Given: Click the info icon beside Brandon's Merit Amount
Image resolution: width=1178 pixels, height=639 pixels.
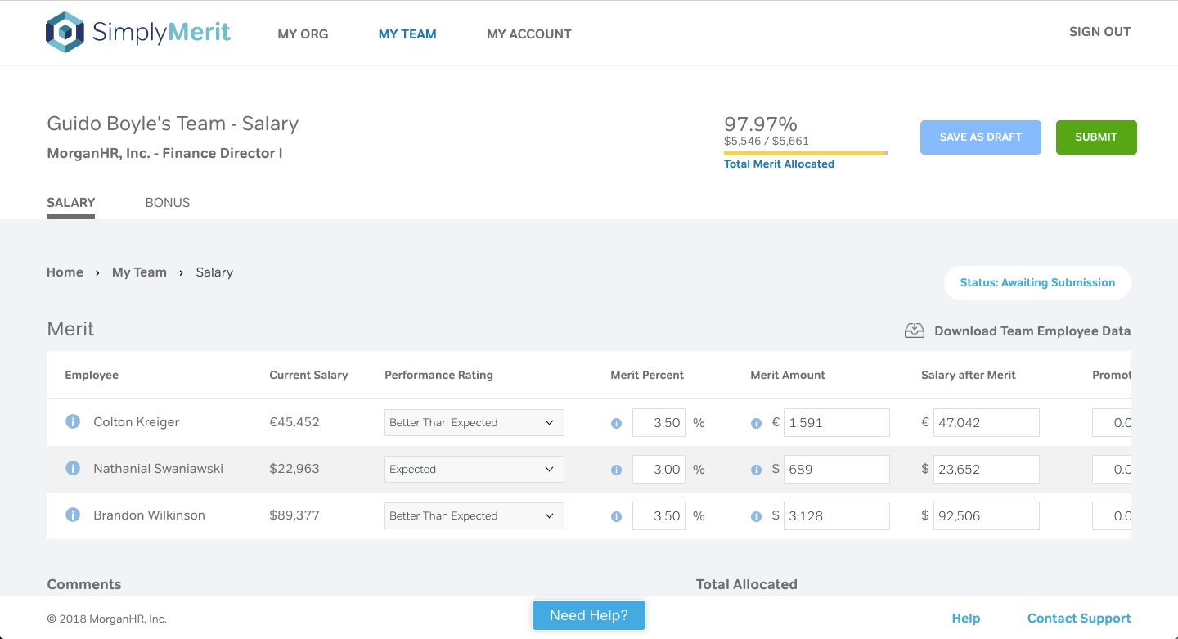Looking at the screenshot, I should [x=756, y=516].
